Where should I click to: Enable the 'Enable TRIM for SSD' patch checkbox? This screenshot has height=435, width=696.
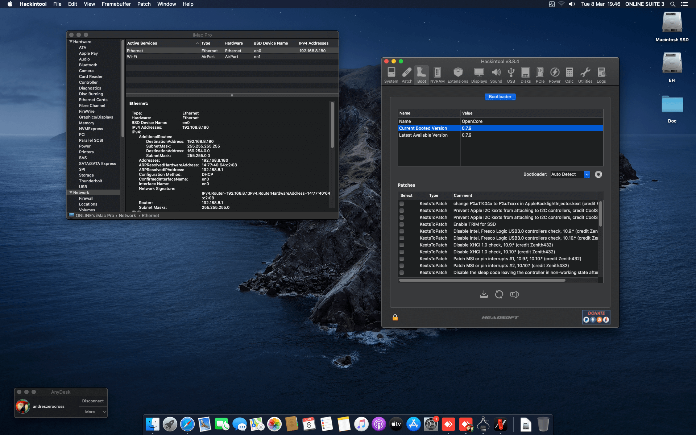click(401, 224)
